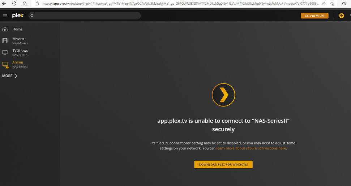
Task: Open the browser home page icon
Action: [x=25, y=3]
